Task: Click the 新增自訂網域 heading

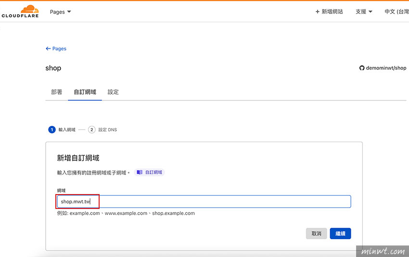Action: [78, 158]
